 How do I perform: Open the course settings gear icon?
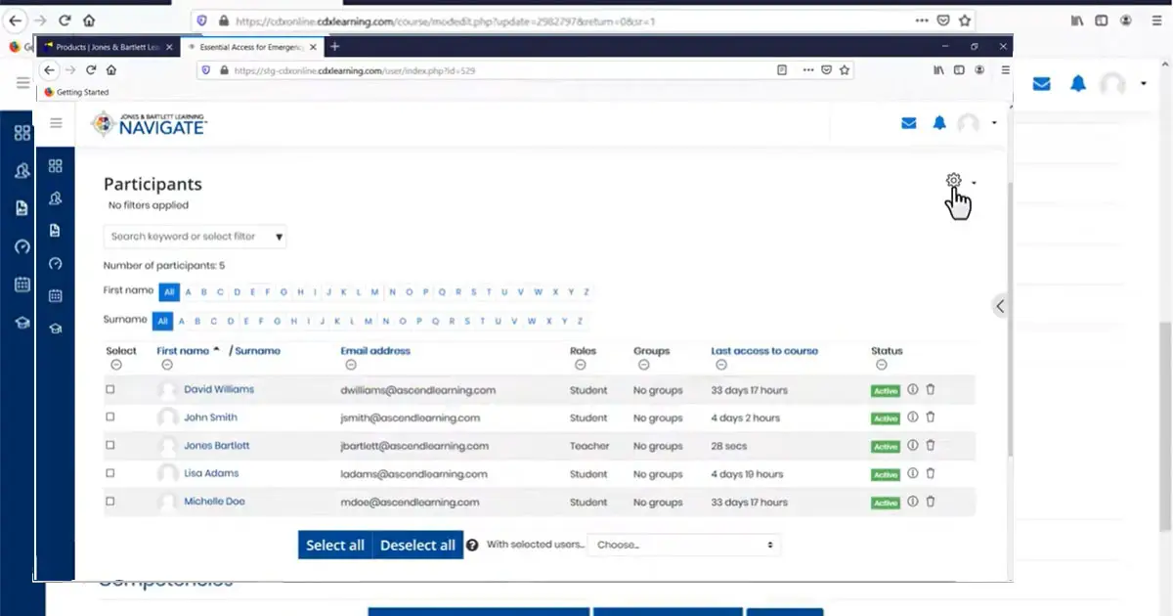point(953,181)
